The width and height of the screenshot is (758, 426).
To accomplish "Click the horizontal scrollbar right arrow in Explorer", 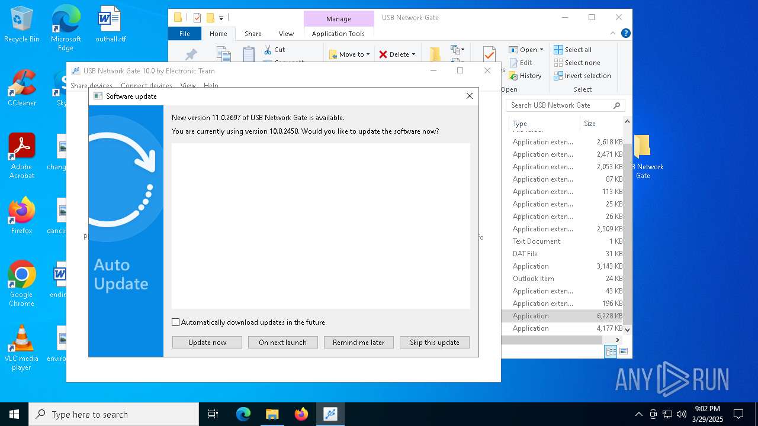I will 618,340.
